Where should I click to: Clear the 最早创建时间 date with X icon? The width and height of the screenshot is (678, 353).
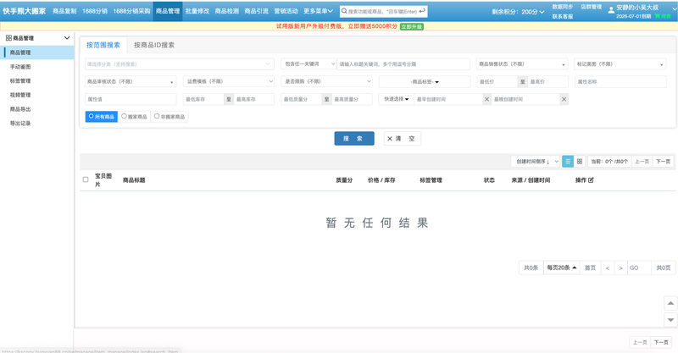pyautogui.click(x=486, y=99)
